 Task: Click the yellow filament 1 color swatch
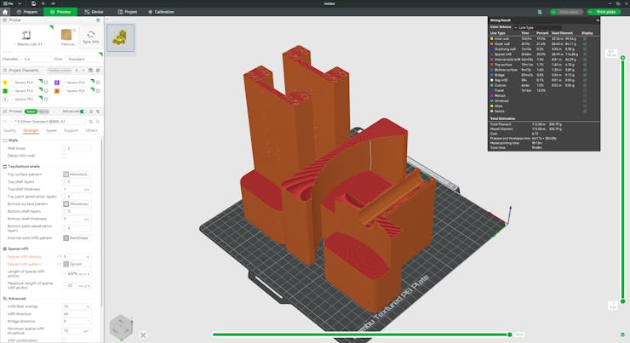5,83
